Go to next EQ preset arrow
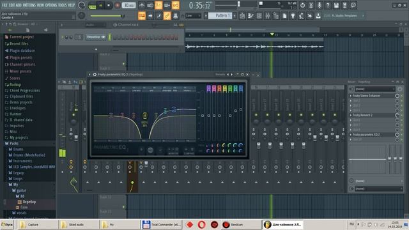 coord(231,75)
